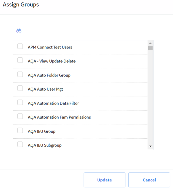Toggle the AQA Automation Data Filter checkbox
The image size is (173, 188).
coord(20,102)
